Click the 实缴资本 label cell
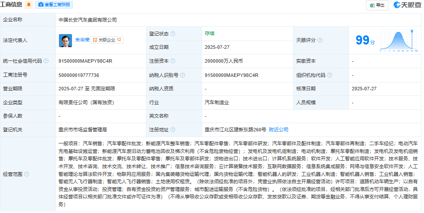The width and height of the screenshot is (424, 213). pos(321,61)
